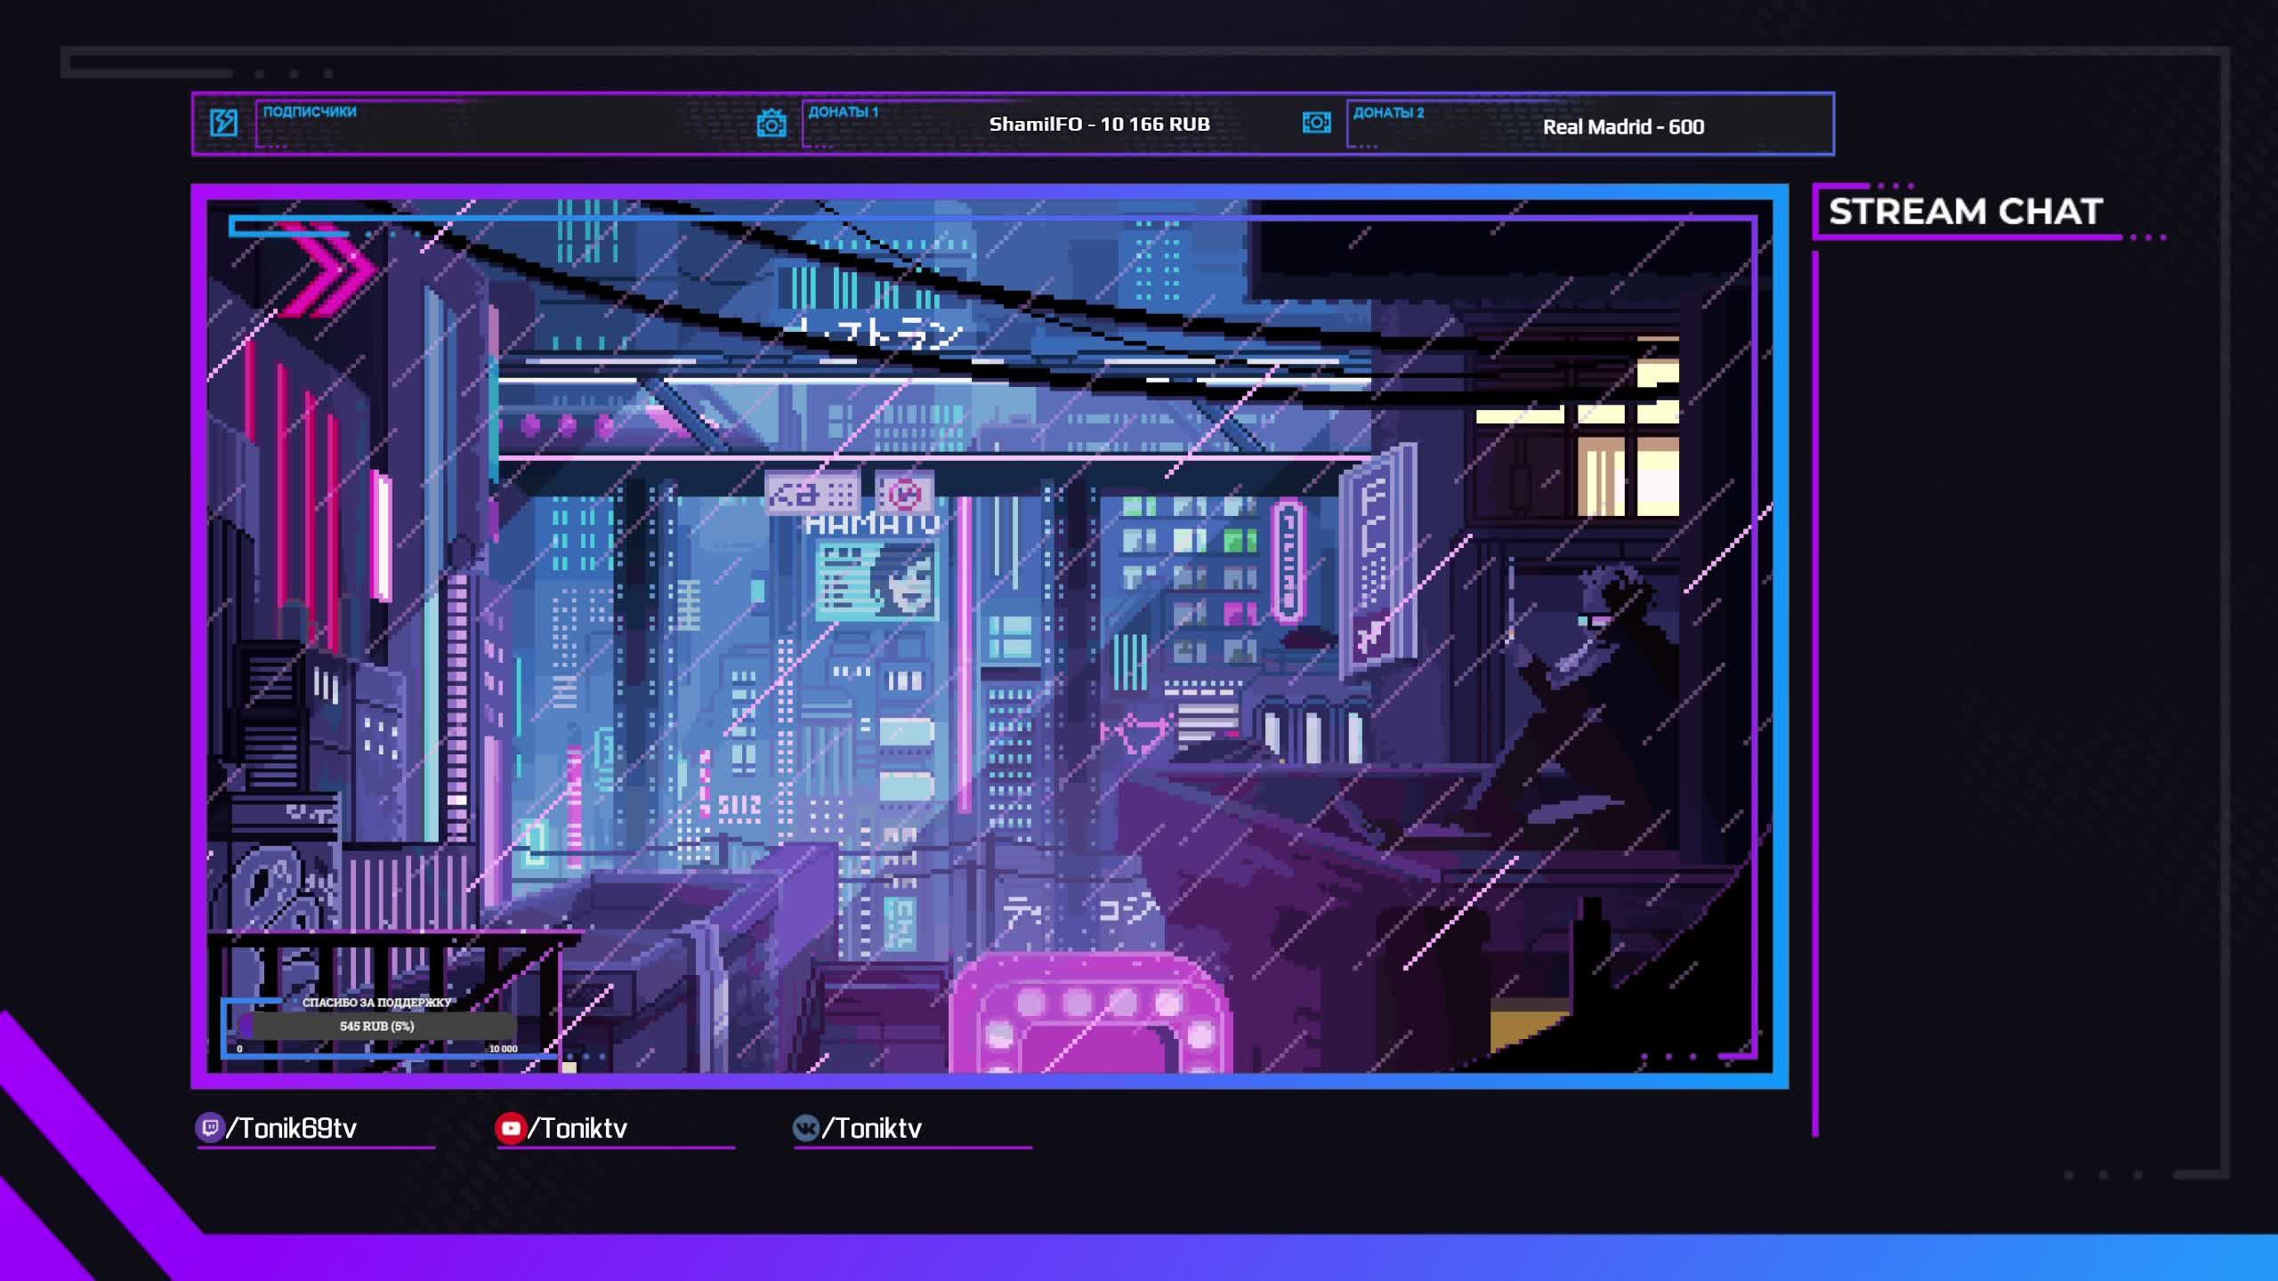Open the /Toniktv YouTube link

pos(578,1128)
